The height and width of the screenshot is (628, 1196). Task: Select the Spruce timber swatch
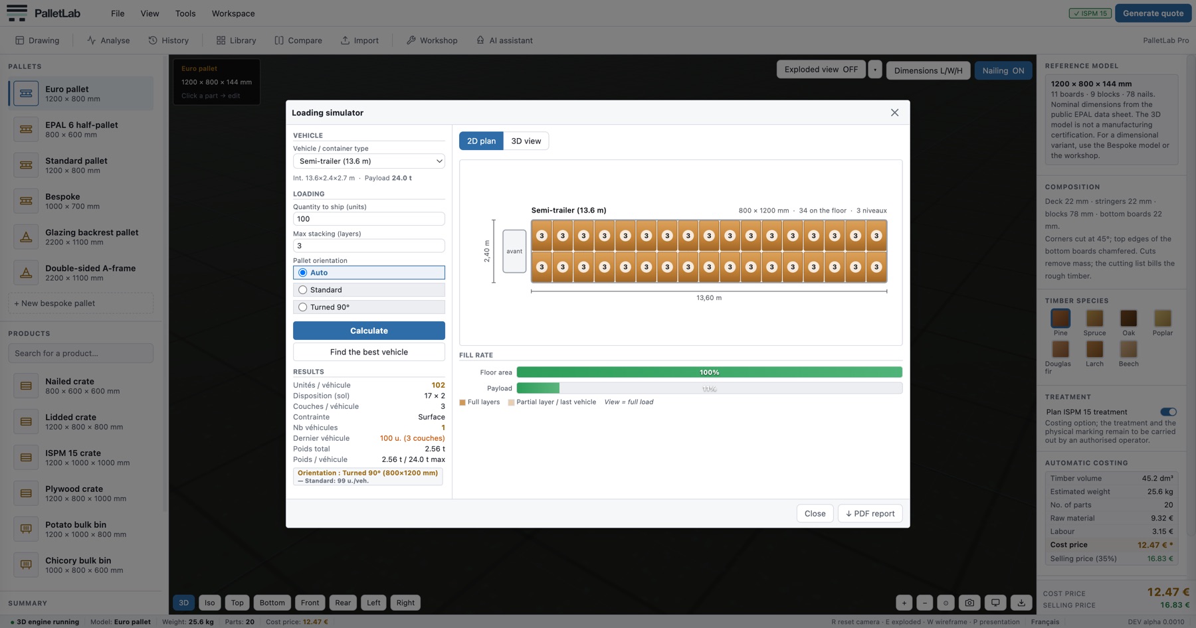tap(1094, 318)
